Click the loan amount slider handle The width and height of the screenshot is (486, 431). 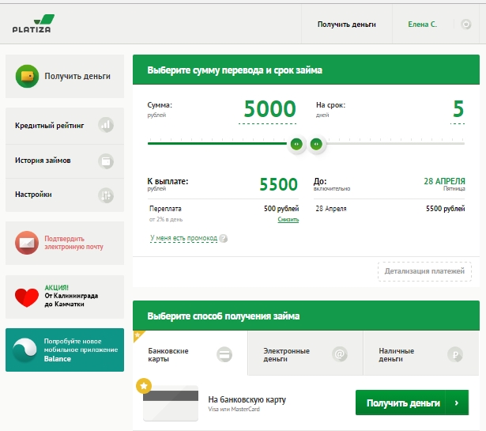pyautogui.click(x=296, y=144)
